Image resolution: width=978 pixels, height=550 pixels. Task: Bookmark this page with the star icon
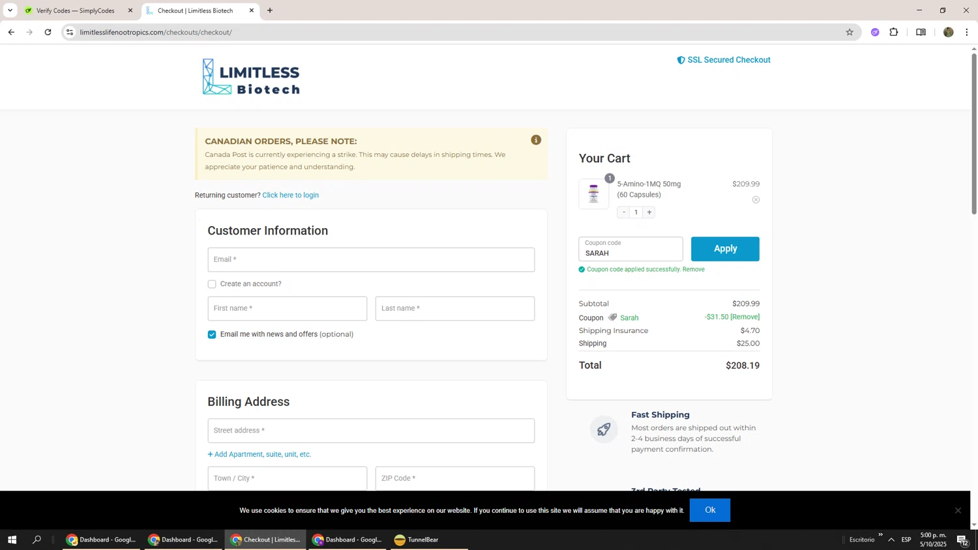[x=850, y=32]
